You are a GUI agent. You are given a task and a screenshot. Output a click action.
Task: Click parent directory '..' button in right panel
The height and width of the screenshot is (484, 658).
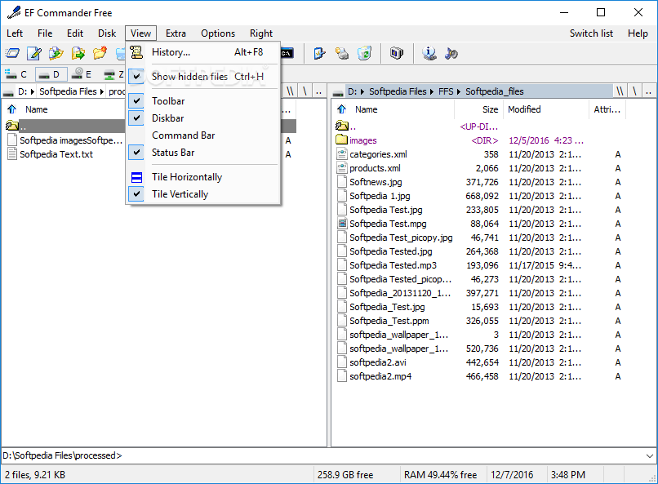click(648, 91)
